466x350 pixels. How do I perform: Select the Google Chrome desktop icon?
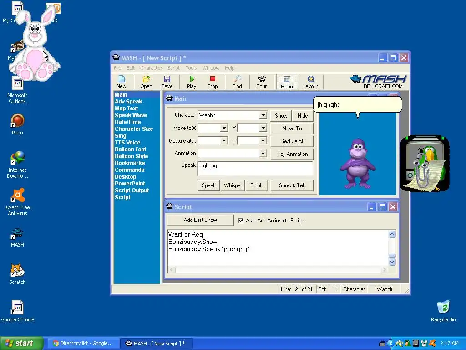[17, 311]
